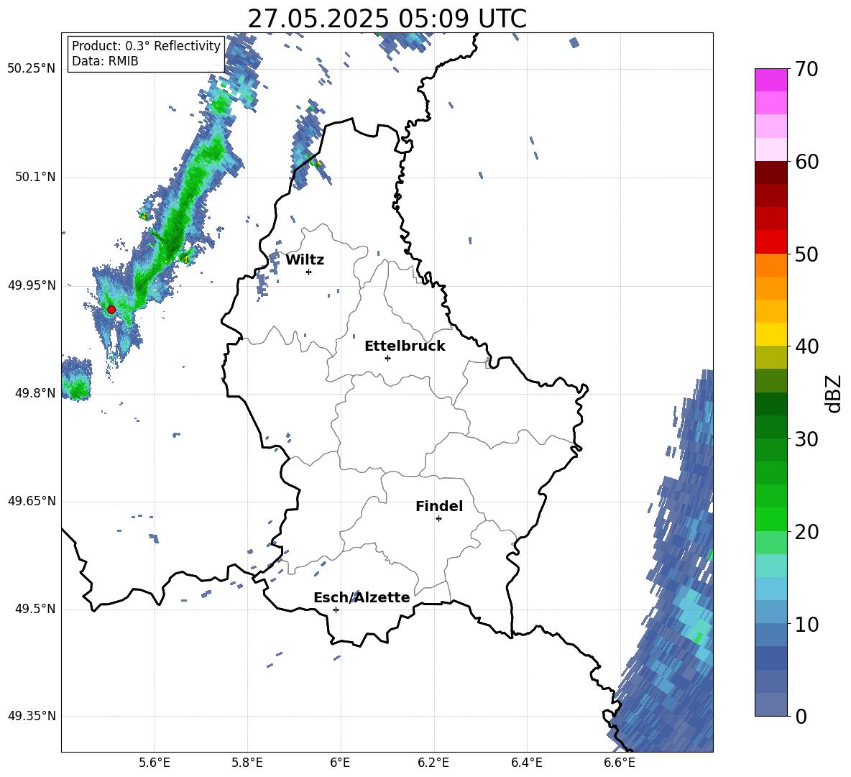Click the bright green colorbar segment above 20
This screenshot has height=777, width=851.
[770, 519]
